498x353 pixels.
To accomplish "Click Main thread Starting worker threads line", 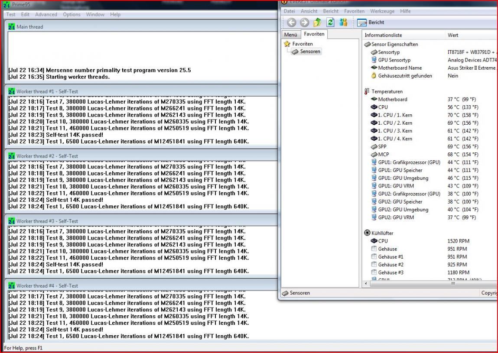I will (59, 77).
